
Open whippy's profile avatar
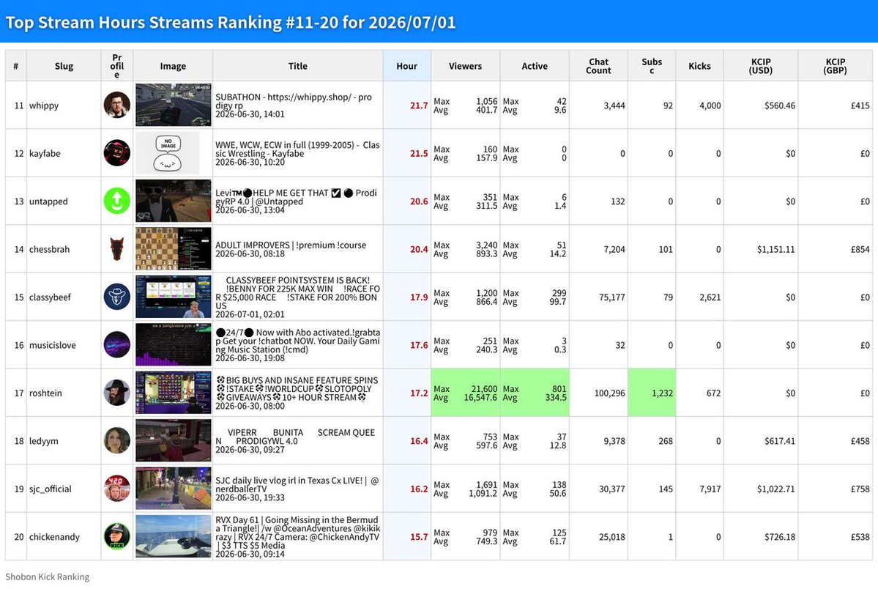pyautogui.click(x=117, y=105)
